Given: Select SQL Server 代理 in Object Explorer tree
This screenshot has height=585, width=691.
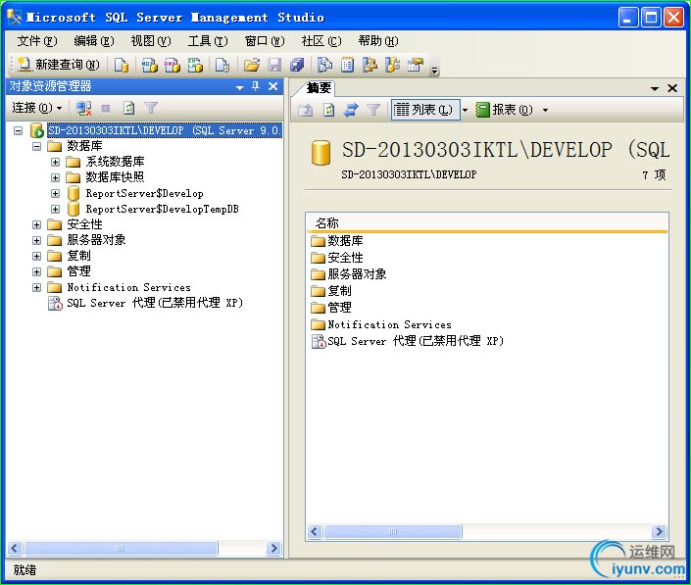Looking at the screenshot, I should 155,303.
